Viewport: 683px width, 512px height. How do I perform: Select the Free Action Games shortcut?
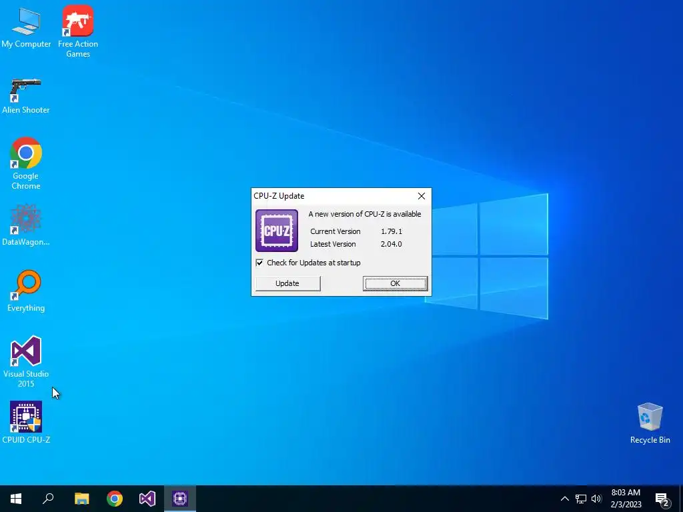tap(78, 31)
